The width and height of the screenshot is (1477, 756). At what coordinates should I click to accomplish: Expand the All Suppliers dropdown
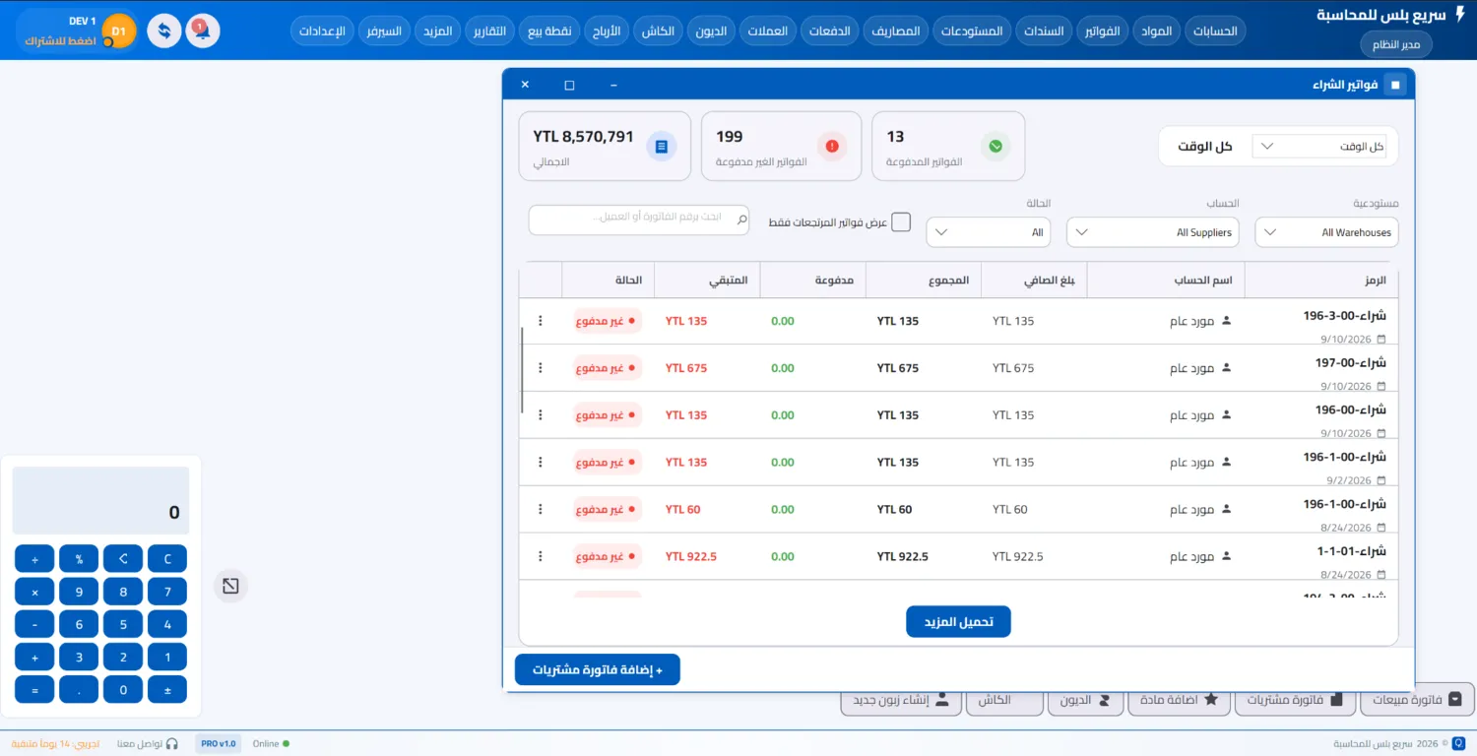1152,232
